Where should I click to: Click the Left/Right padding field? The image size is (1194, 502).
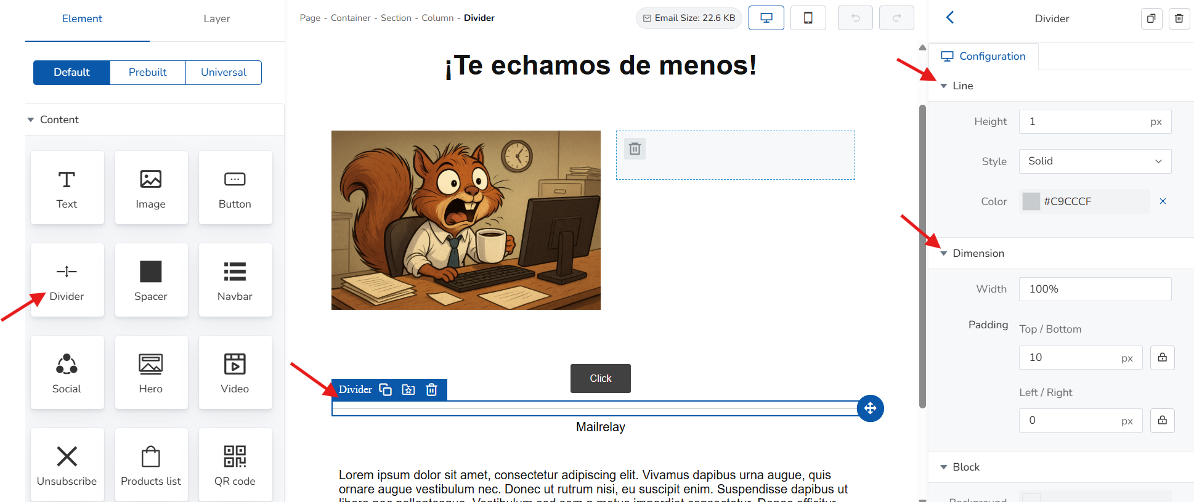tap(1081, 421)
